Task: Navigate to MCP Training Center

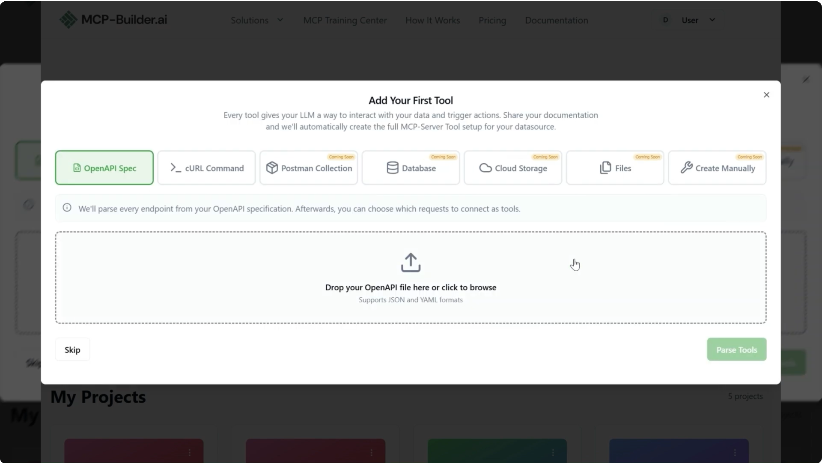Action: pos(345,20)
